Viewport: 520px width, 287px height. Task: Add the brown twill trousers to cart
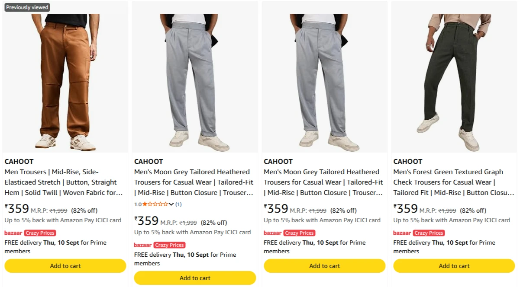[x=65, y=266]
